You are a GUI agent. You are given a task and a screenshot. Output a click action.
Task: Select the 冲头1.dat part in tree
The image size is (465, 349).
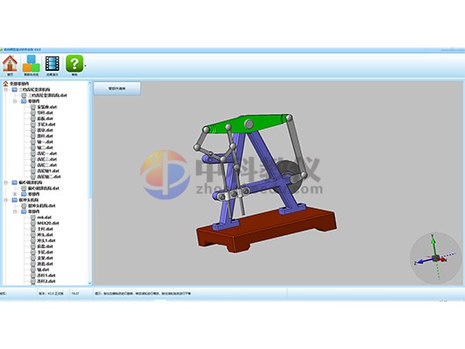pyautogui.click(x=46, y=240)
